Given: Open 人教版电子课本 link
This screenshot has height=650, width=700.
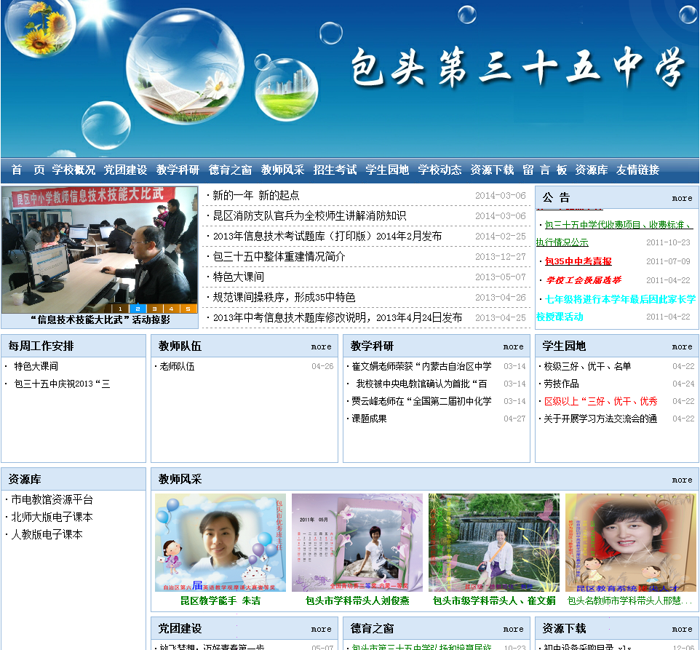Looking at the screenshot, I should [x=47, y=534].
